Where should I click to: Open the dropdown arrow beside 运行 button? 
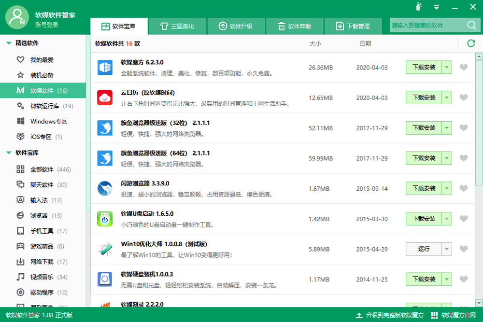(x=447, y=249)
